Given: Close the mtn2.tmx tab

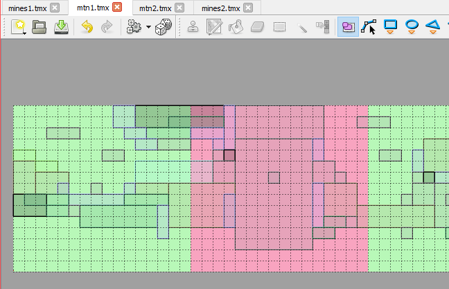Looking at the screenshot, I should (x=179, y=8).
